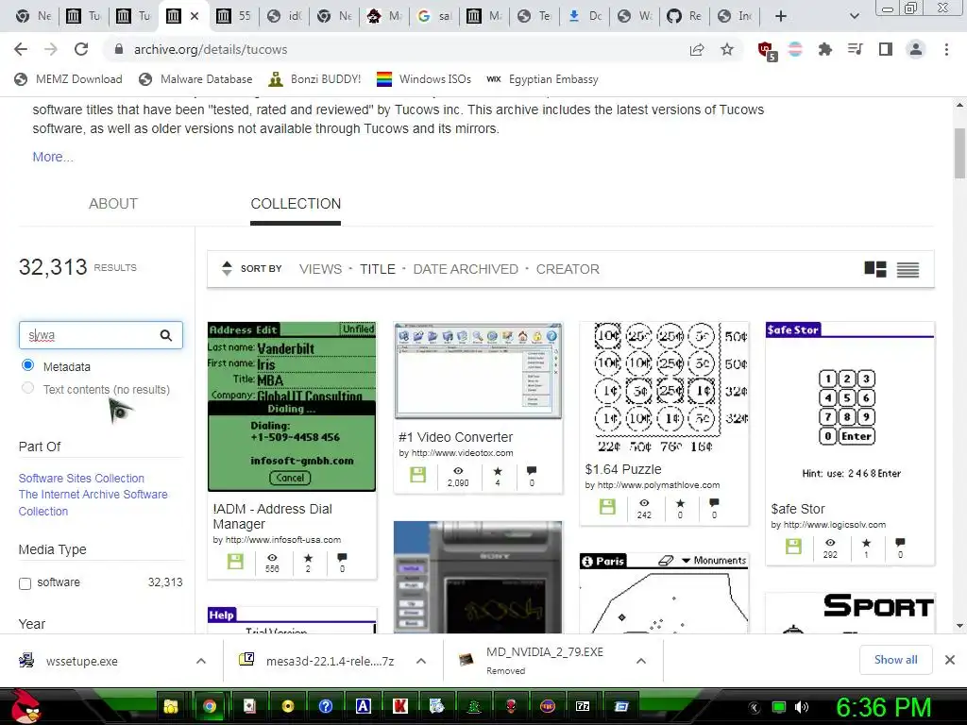
Task: Click the Angry Birds start button
Action: [x=25, y=706]
